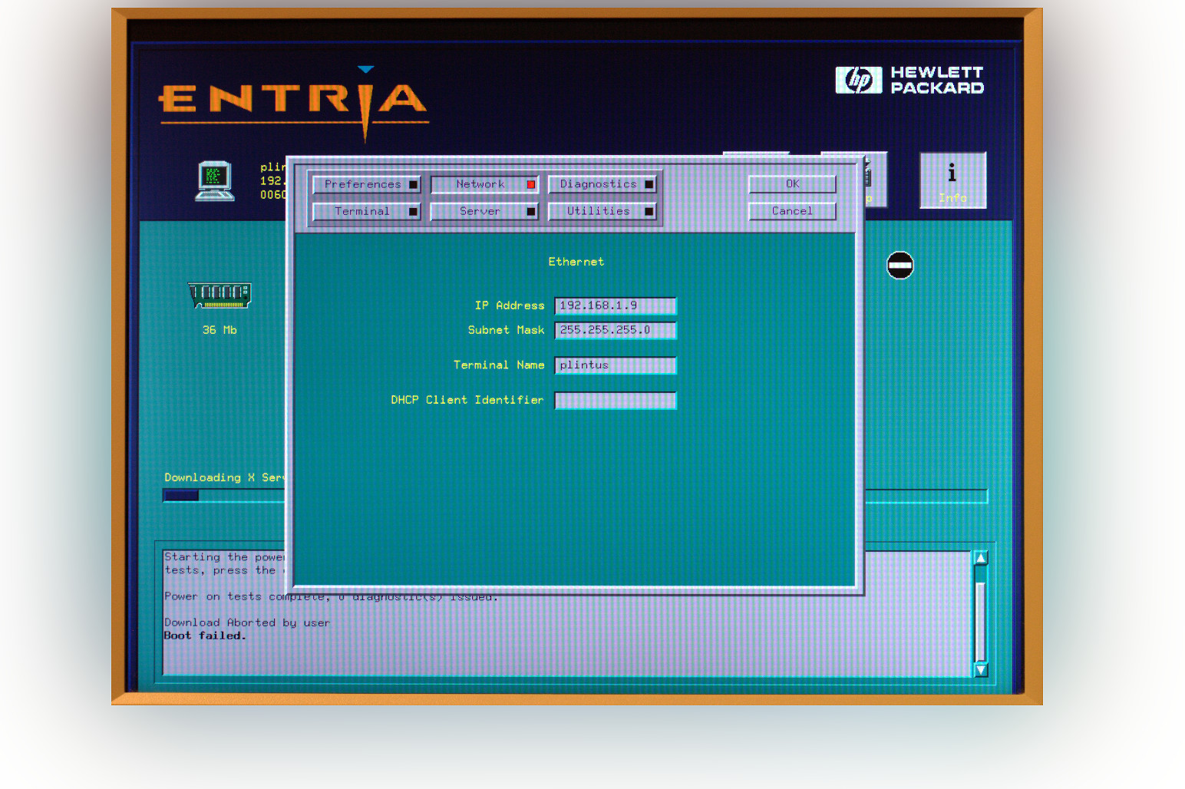
Task: Click the DHCP Client Identifier field
Action: (x=615, y=401)
